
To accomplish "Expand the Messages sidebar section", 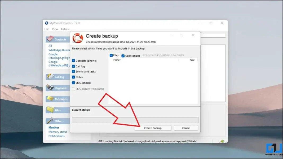I will [60, 99].
